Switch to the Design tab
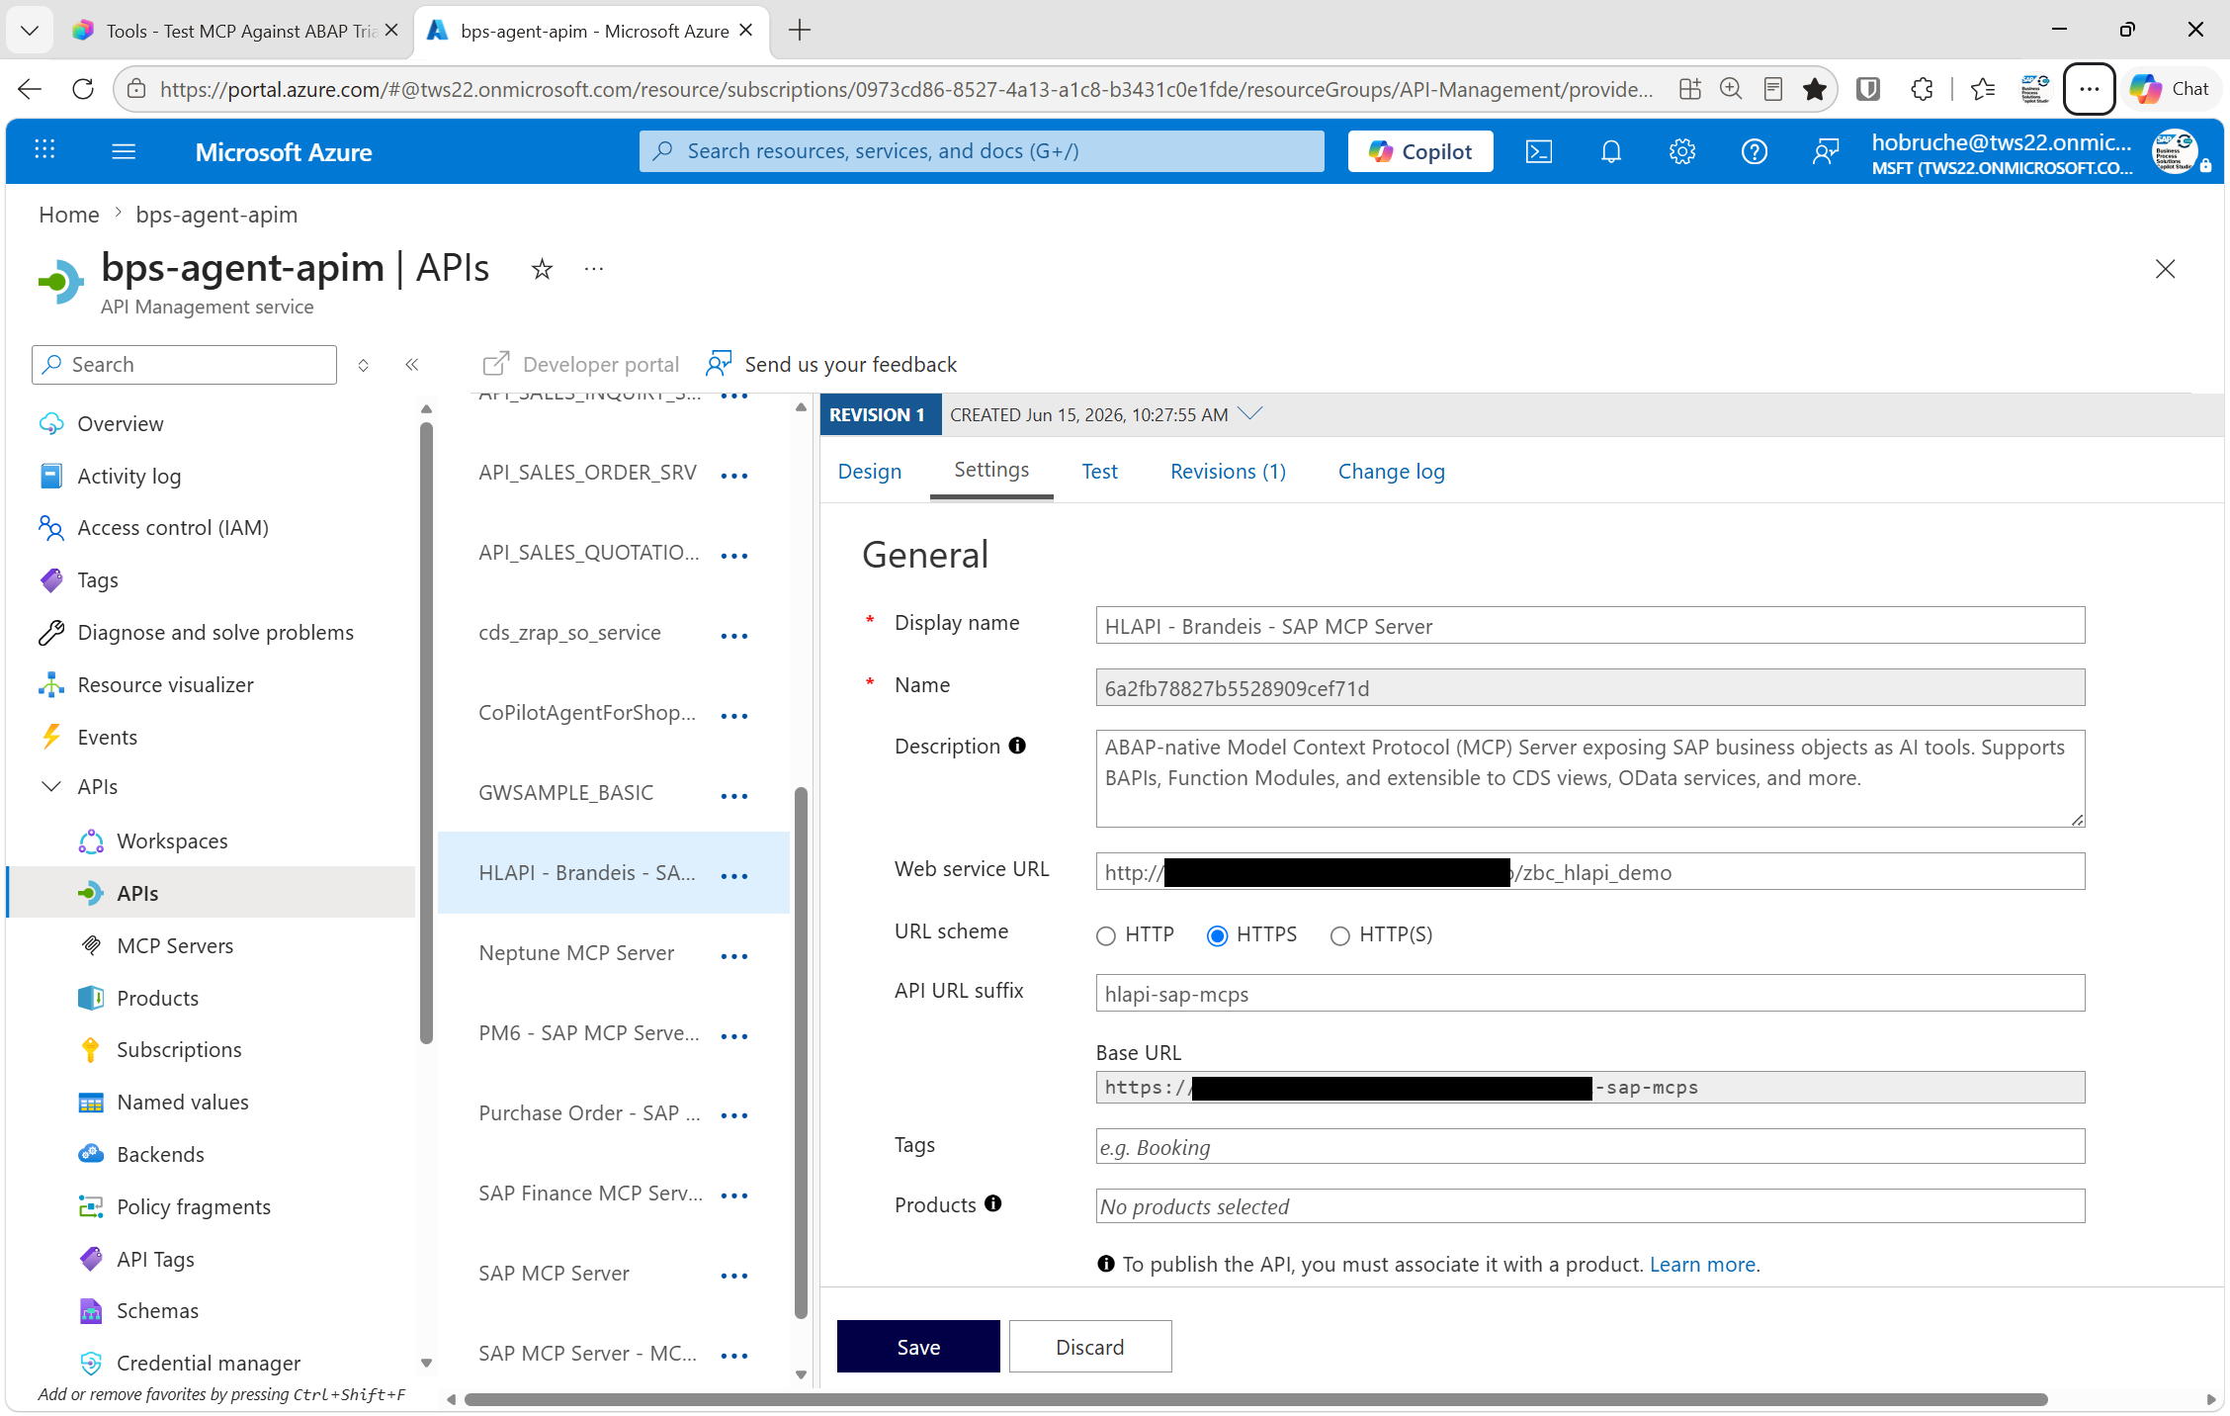The height and width of the screenshot is (1416, 2230). coord(870,472)
